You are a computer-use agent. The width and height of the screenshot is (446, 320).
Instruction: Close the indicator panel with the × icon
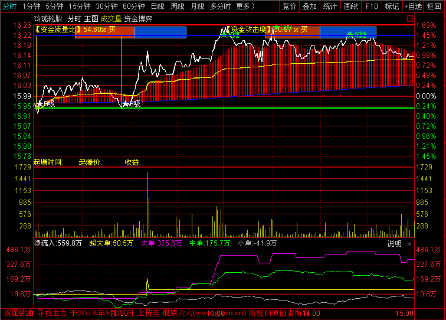(409, 243)
